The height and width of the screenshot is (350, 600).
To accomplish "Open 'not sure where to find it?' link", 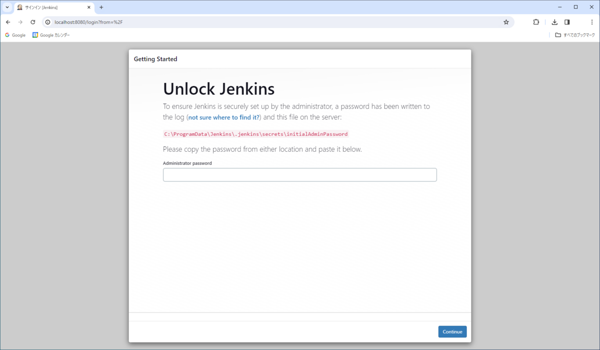I will click(x=223, y=117).
